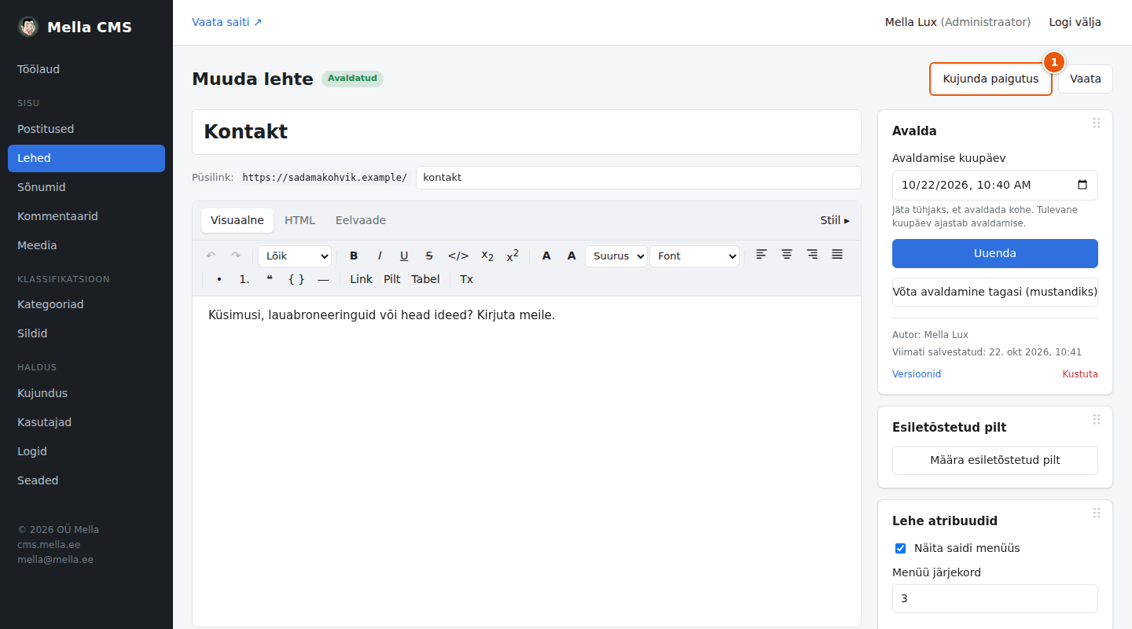Uncheck the "Näita saidi menüüs" checkbox

point(901,548)
